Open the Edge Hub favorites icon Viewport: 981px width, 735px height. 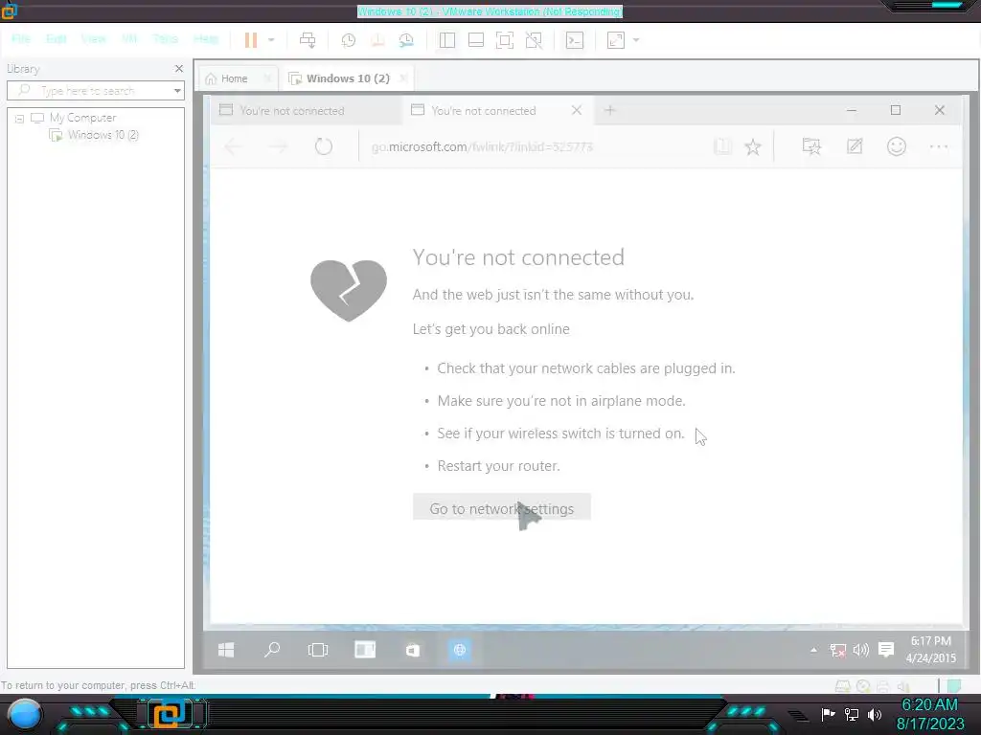tap(811, 146)
